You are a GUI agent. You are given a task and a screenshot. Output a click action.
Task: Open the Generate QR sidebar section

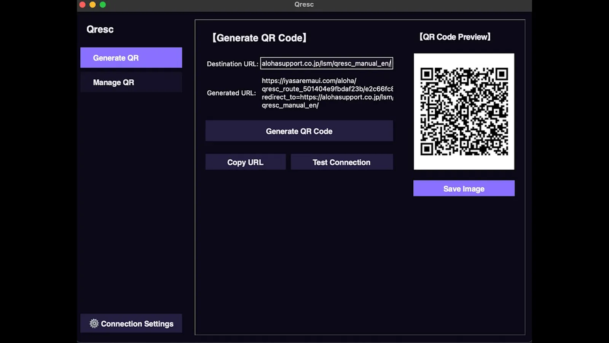(x=131, y=58)
